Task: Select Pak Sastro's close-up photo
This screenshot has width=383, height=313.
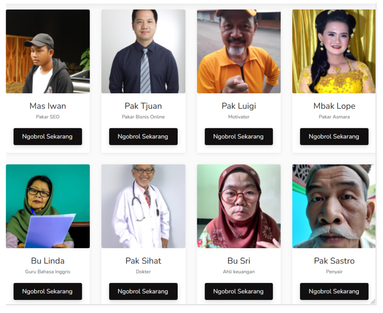Action: pos(334,206)
